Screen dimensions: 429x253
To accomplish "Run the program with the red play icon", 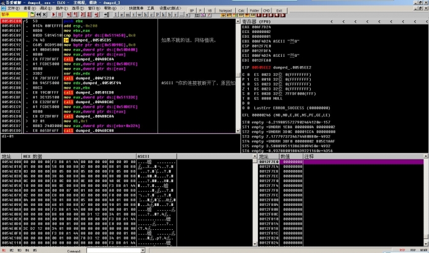I will pos(54,15).
